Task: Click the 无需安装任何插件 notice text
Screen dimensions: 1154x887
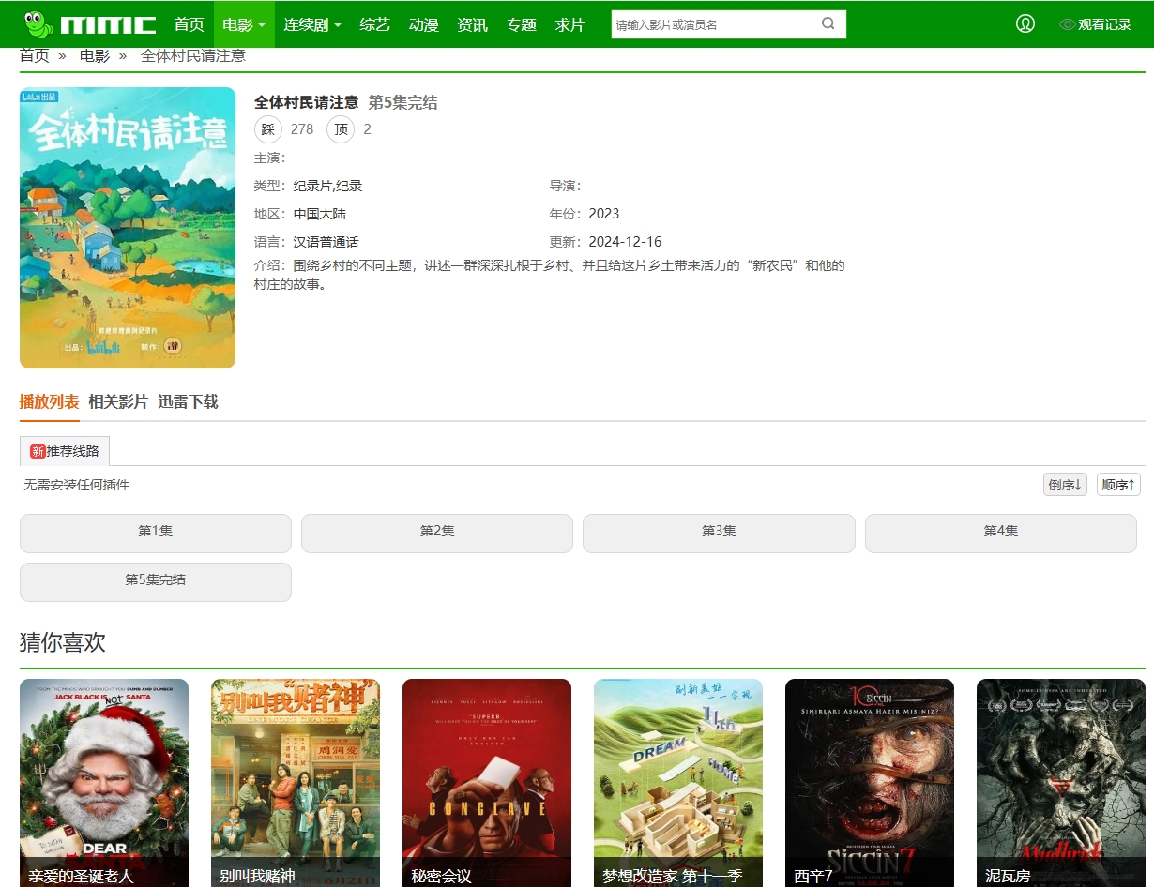Action: (76, 485)
